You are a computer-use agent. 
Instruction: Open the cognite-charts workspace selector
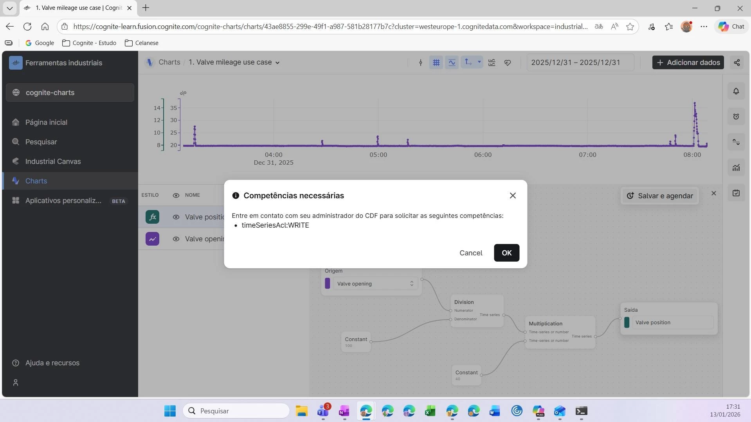point(70,93)
